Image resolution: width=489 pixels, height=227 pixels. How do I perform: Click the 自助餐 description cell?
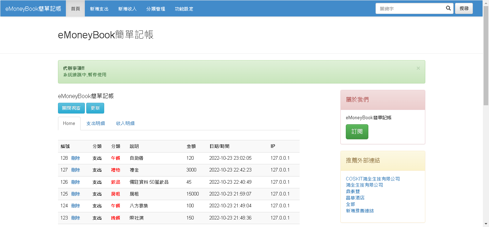[x=136, y=158]
